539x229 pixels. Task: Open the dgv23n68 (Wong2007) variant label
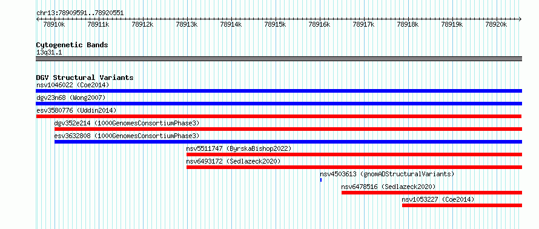click(x=71, y=98)
